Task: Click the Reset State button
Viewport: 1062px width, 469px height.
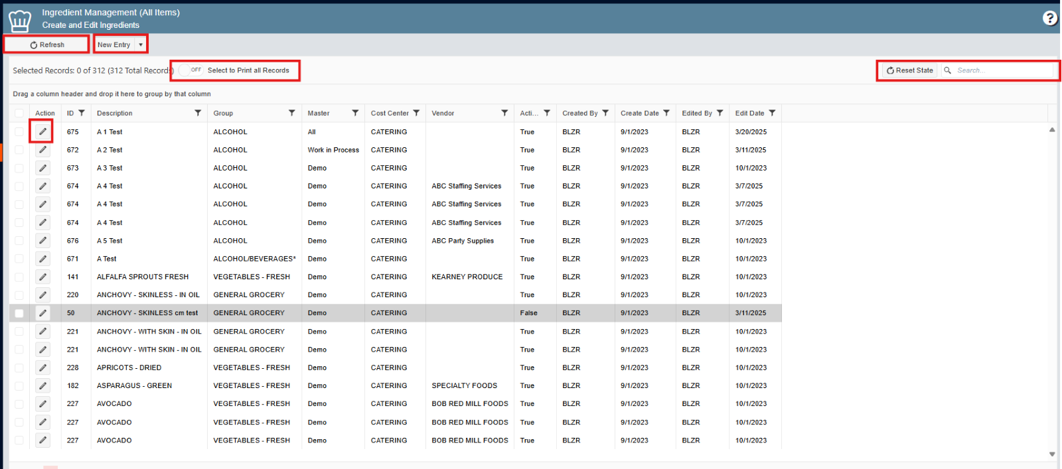Action: click(x=909, y=70)
